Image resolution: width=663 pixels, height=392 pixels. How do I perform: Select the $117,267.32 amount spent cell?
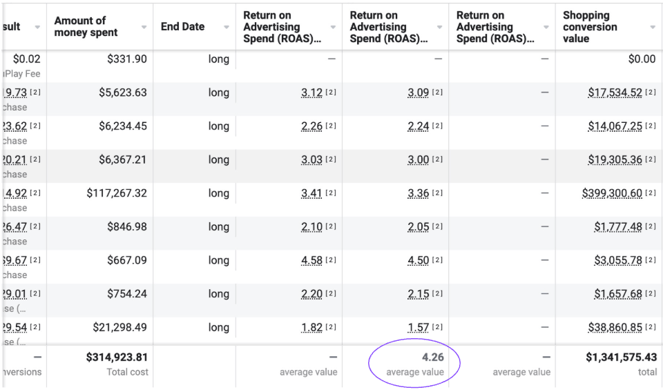click(117, 193)
